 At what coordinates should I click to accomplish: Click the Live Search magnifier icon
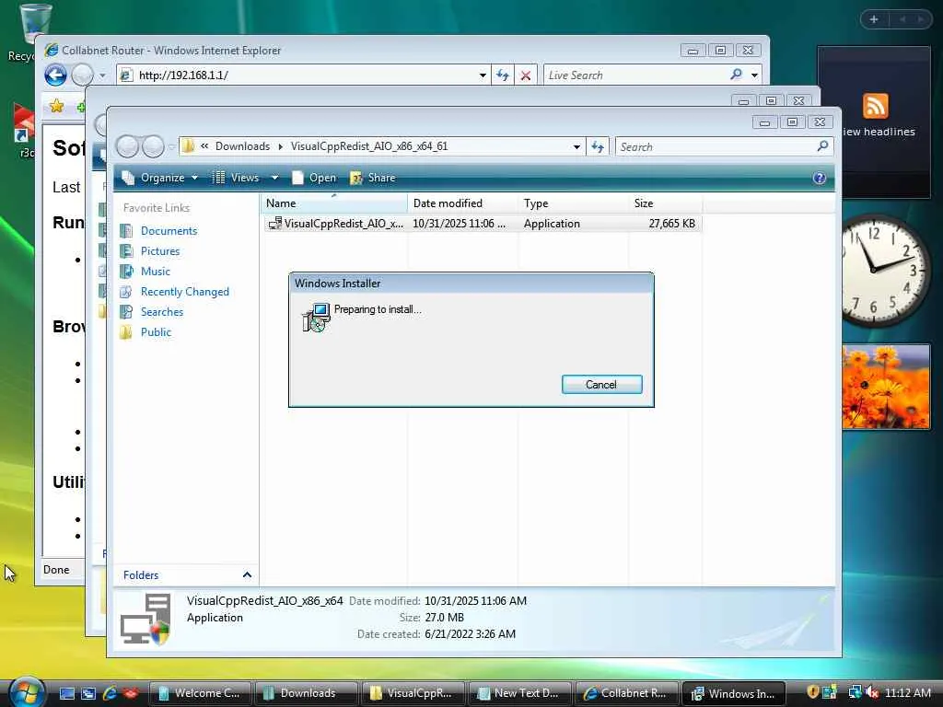[736, 75]
